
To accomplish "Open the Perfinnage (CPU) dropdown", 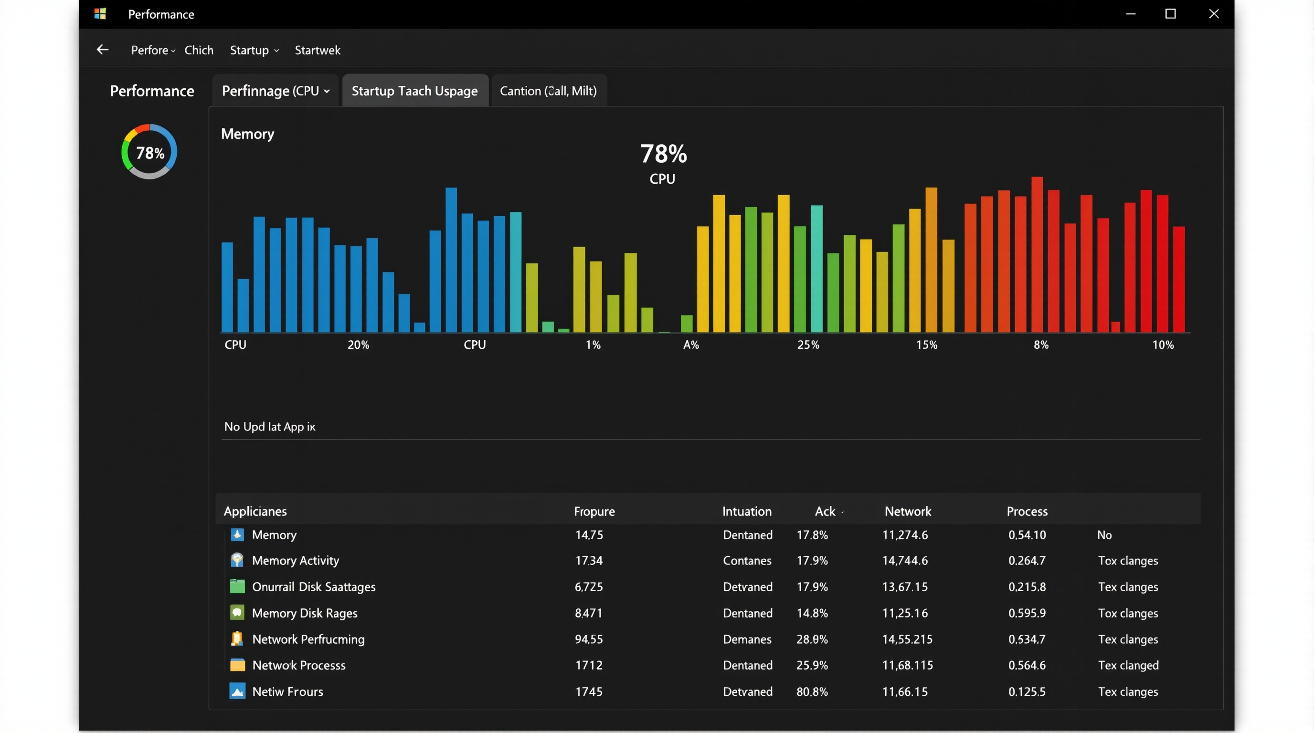I will [x=275, y=90].
